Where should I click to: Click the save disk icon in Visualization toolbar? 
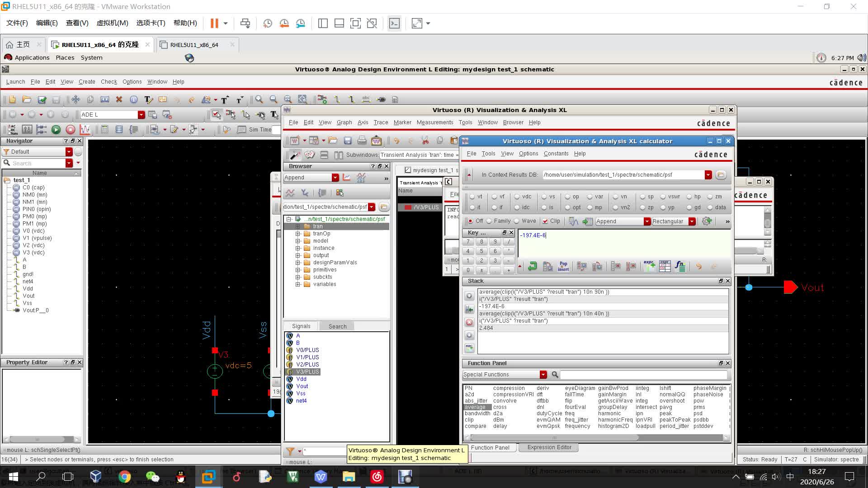tap(347, 141)
